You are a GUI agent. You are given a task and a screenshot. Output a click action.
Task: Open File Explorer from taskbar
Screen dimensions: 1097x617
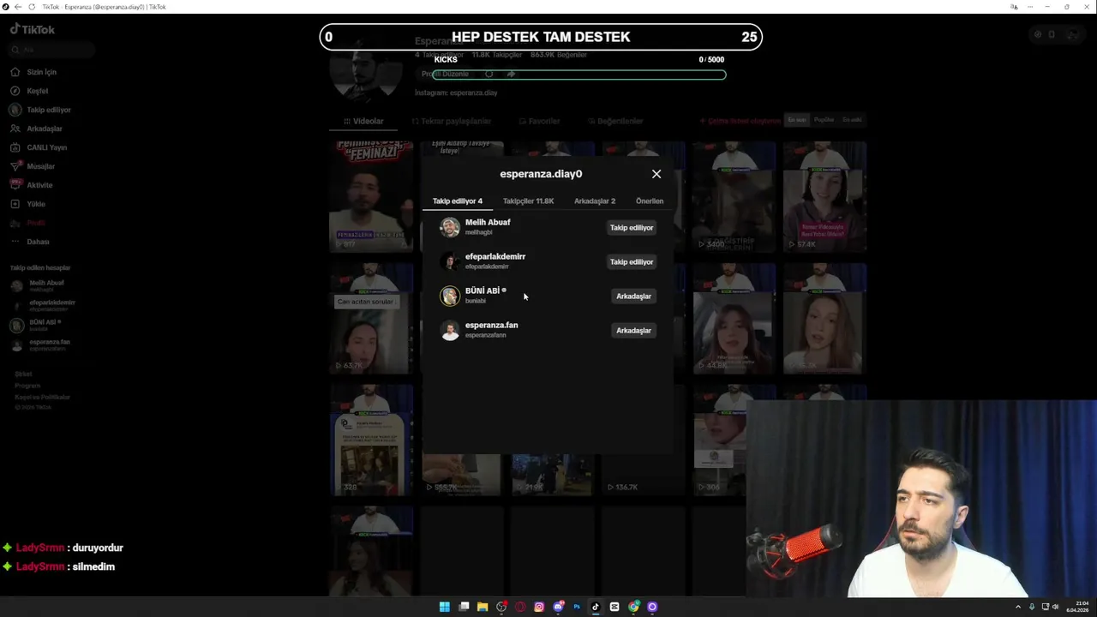(x=483, y=607)
